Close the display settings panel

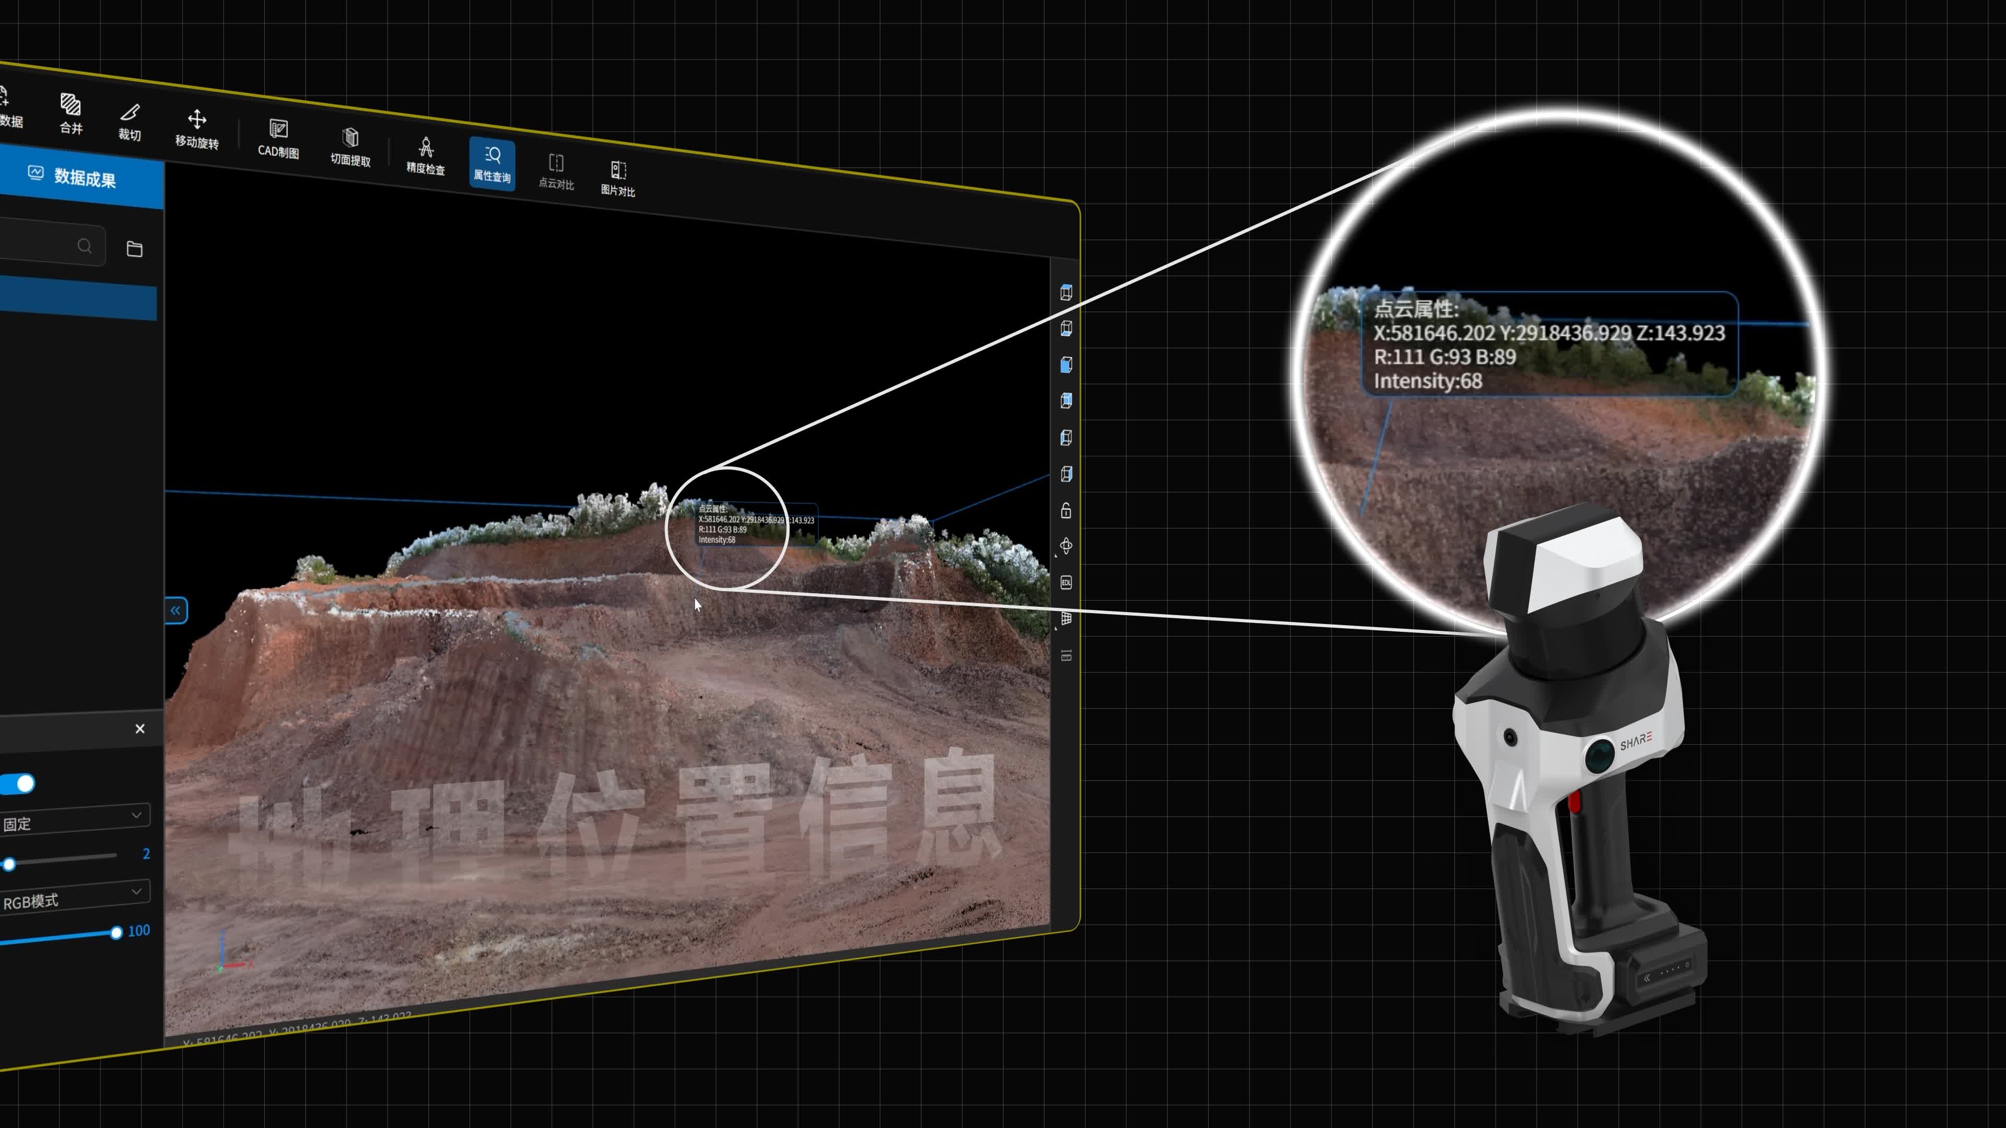[140, 728]
